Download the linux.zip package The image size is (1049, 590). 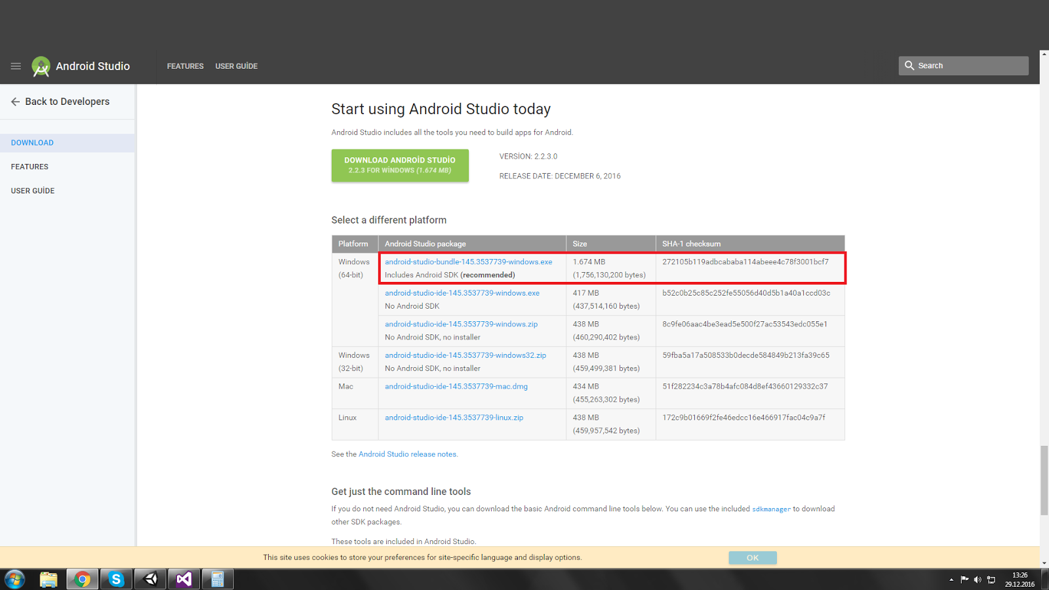[454, 418]
